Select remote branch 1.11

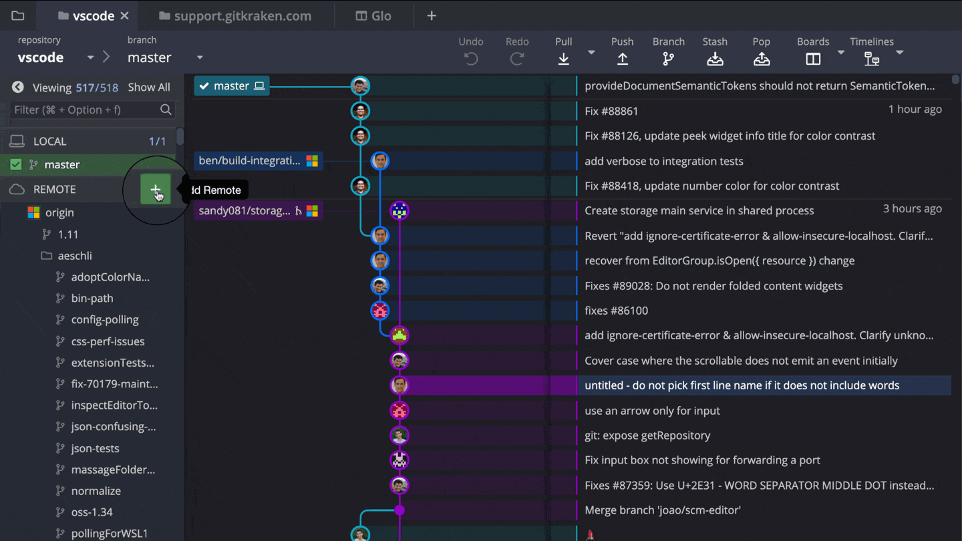coord(67,234)
